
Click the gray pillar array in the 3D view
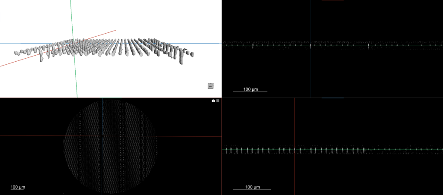click(x=104, y=50)
